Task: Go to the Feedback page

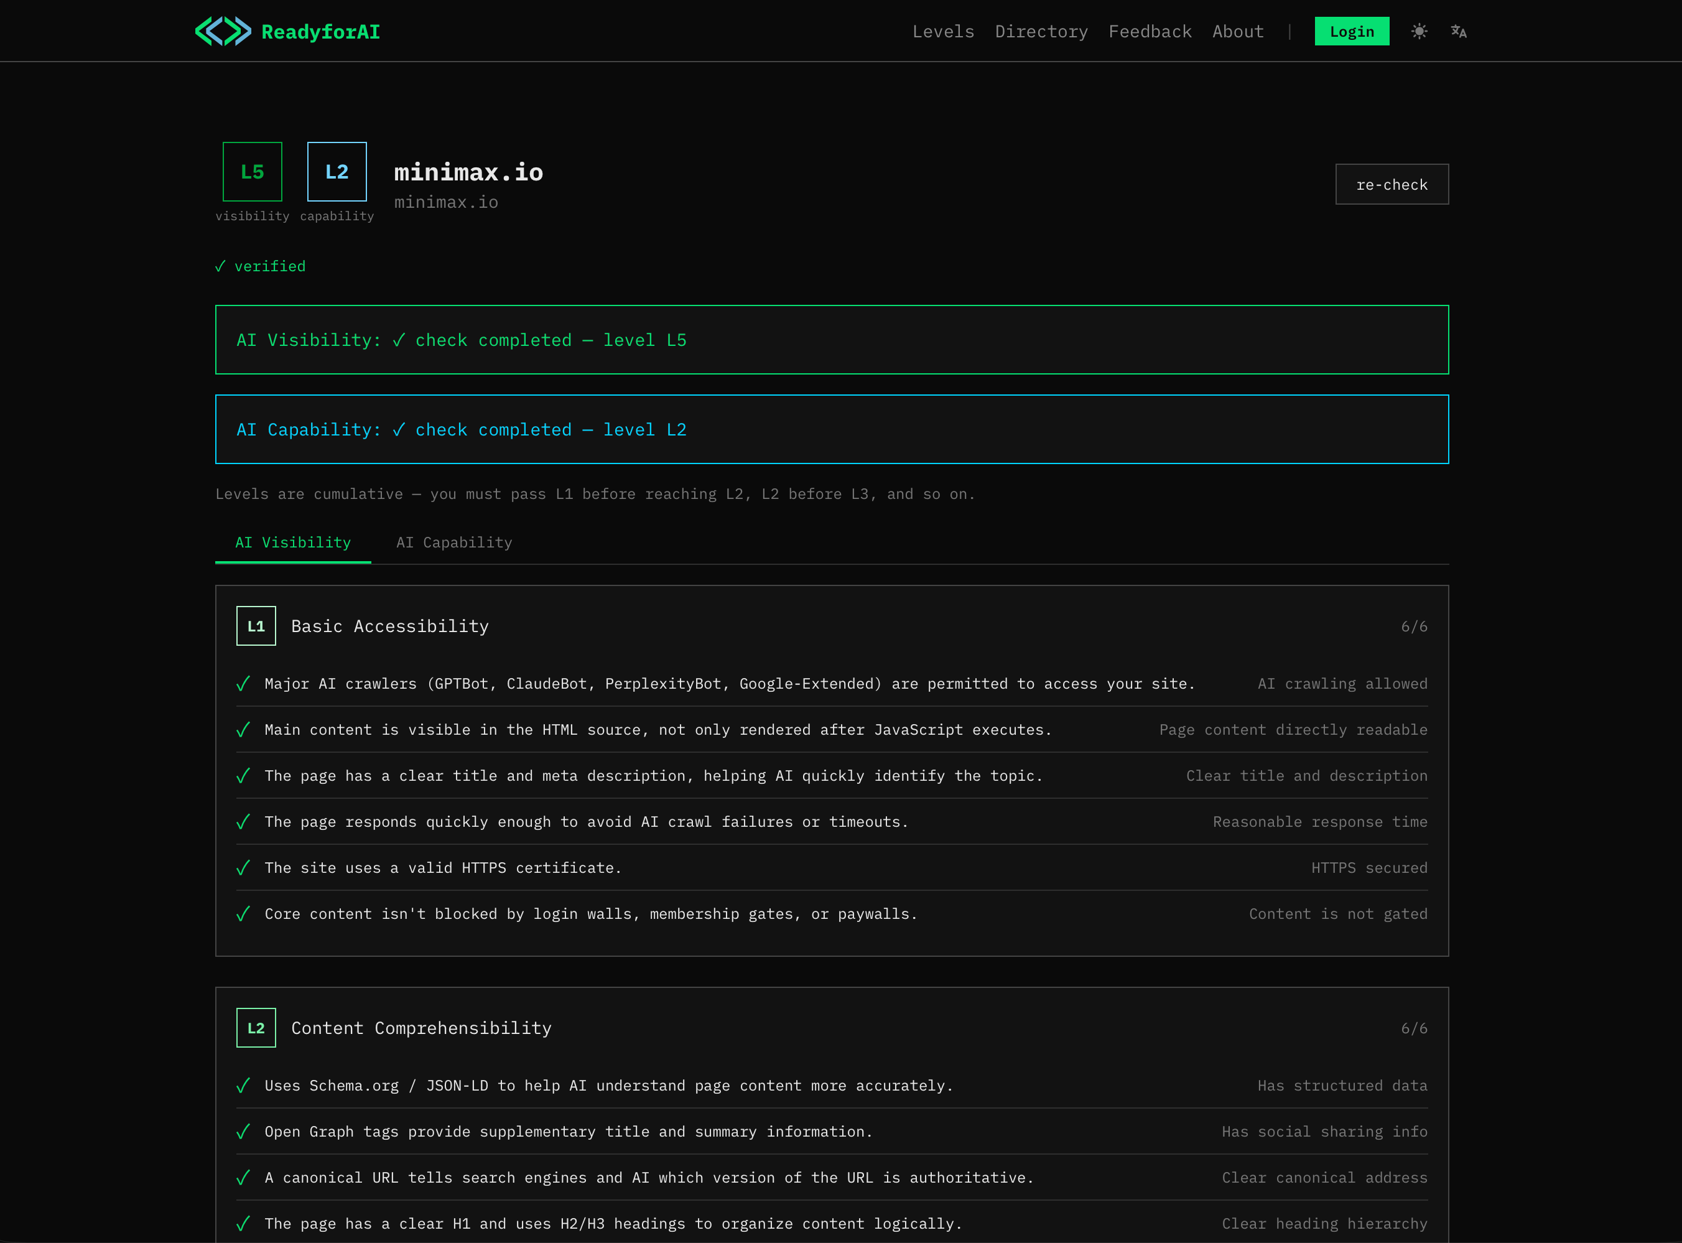Action: tap(1150, 32)
